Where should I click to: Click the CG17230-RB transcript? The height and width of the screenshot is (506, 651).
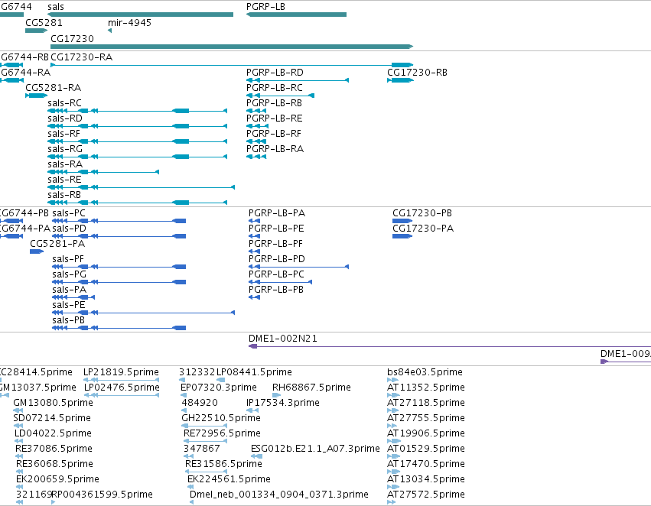pos(400,80)
